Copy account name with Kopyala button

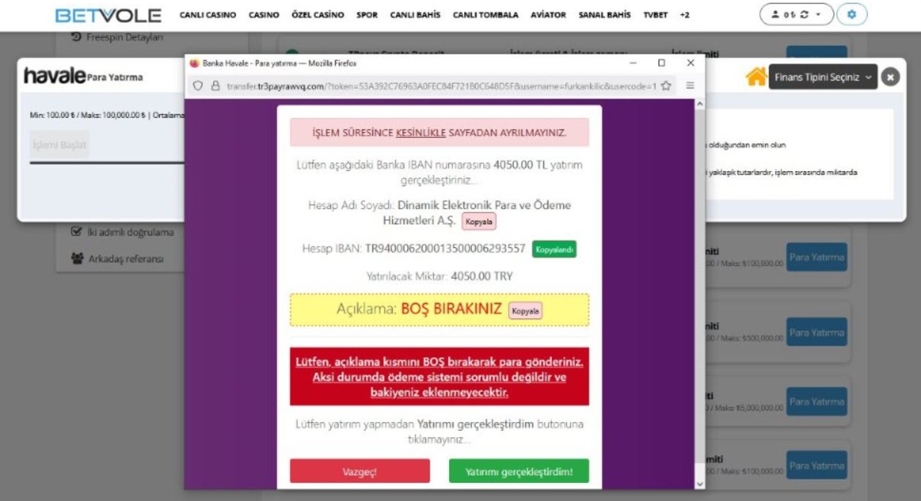pos(479,222)
